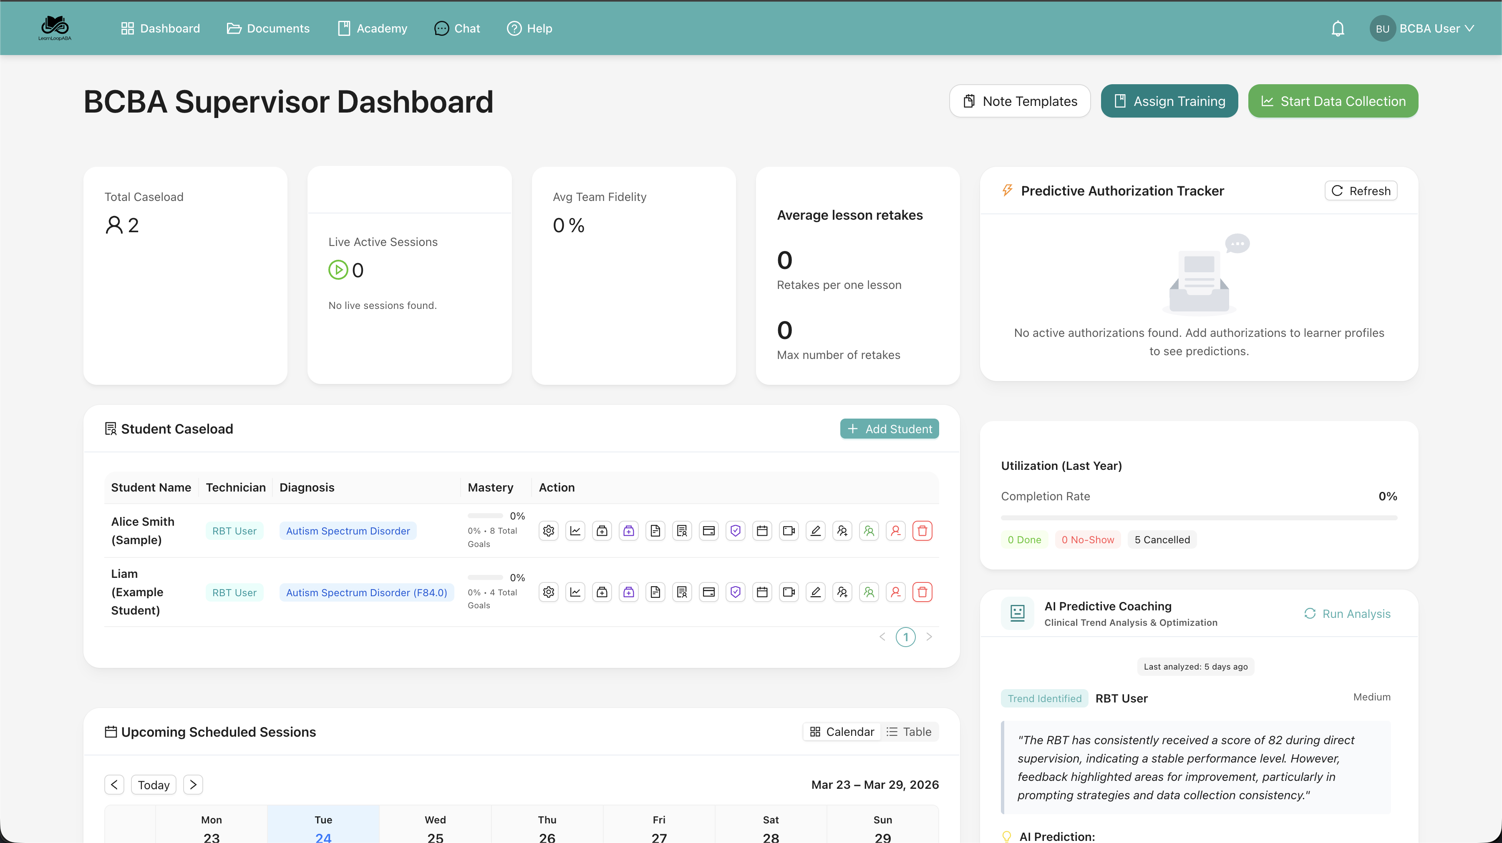Viewport: 1502px width, 843px height.
Task: Select Calendar view for scheduled sessions
Action: point(842,732)
